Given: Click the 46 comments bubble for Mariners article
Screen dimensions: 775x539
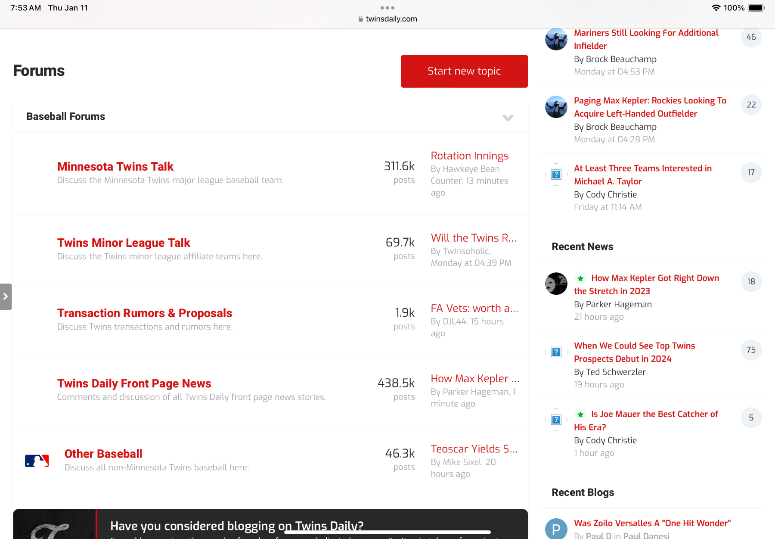Looking at the screenshot, I should coord(751,37).
